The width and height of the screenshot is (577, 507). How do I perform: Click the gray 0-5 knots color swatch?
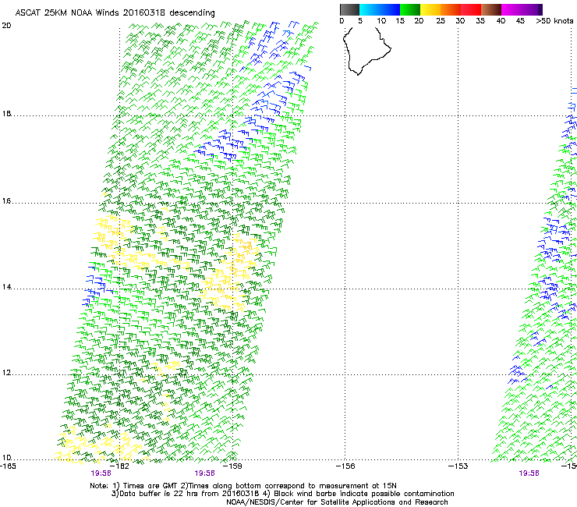coord(349,9)
